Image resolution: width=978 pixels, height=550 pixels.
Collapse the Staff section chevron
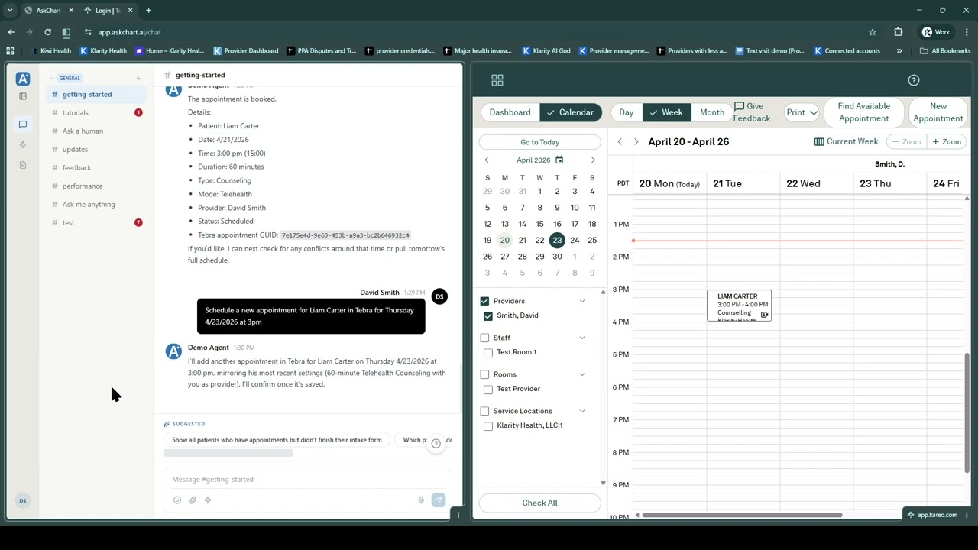point(582,338)
